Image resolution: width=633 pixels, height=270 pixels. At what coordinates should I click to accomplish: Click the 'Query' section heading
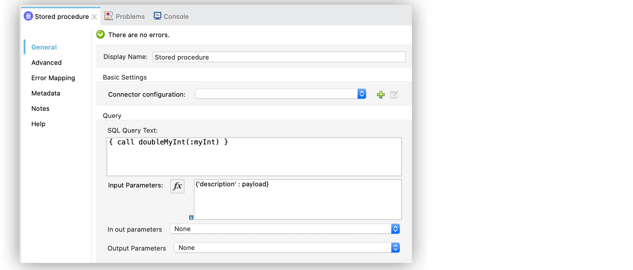112,116
